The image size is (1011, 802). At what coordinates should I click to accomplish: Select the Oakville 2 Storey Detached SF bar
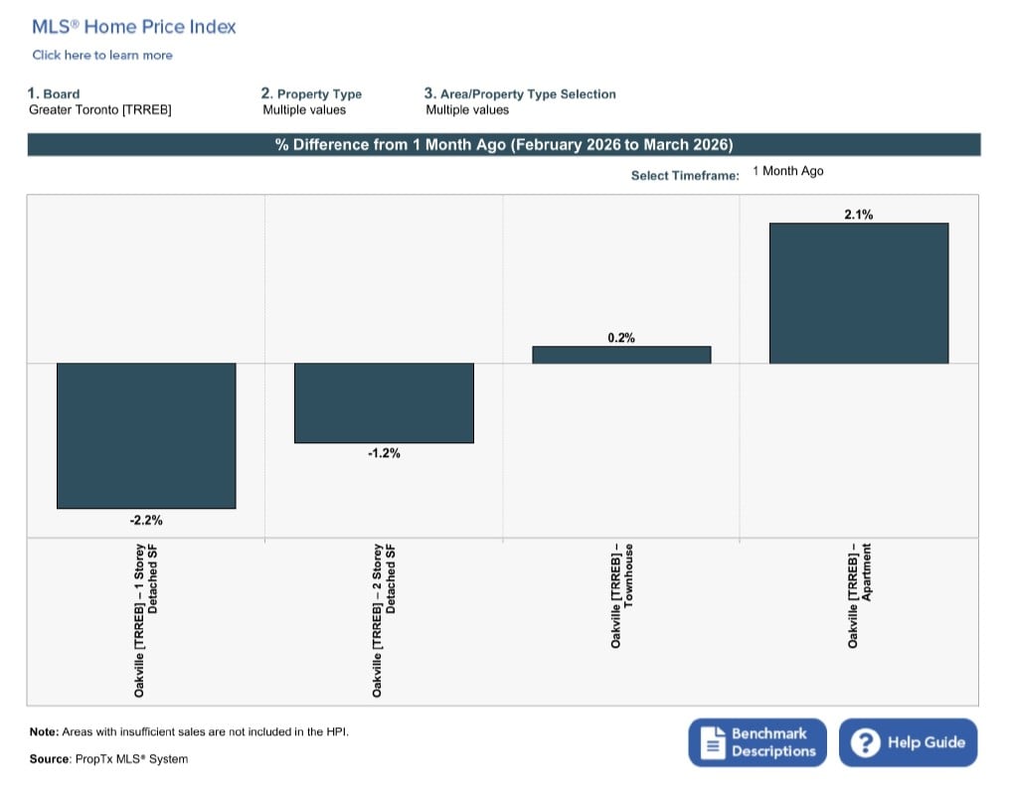384,402
